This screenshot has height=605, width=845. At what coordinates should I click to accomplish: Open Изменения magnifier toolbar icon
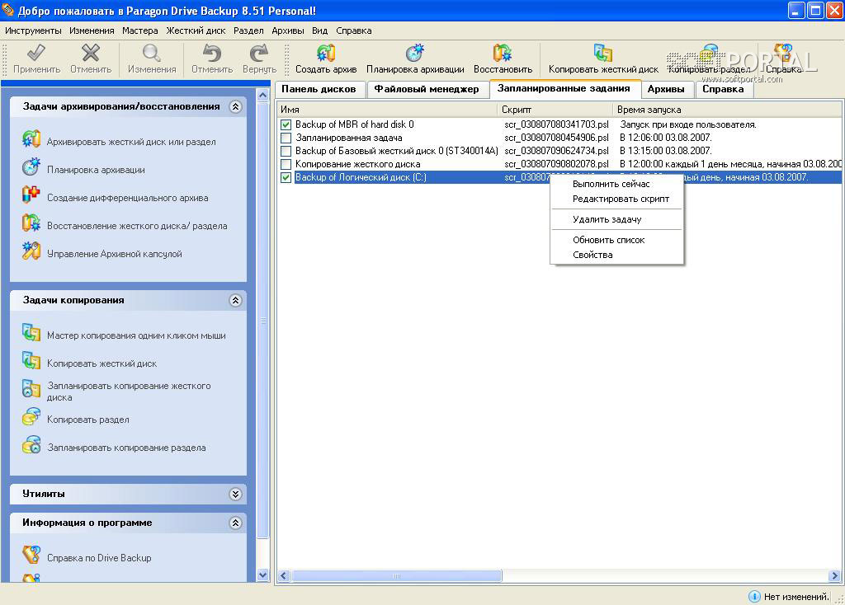point(152,53)
